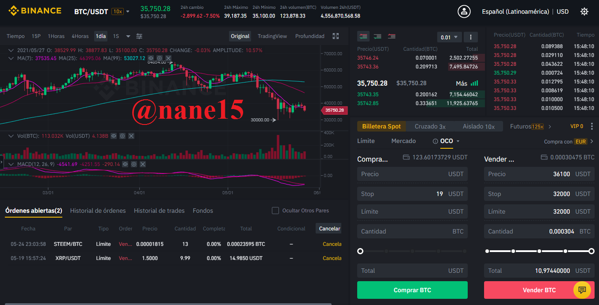599x305 pixels.
Task: Switch to Profundidad depth chart tab
Action: [x=310, y=36]
